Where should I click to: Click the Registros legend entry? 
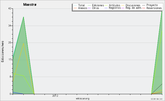click(x=112, y=8)
